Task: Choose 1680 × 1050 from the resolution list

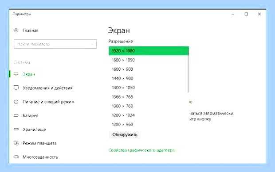Action: coord(149,60)
